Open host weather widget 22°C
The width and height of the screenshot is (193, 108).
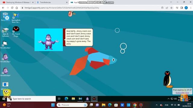click(x=7, y=105)
